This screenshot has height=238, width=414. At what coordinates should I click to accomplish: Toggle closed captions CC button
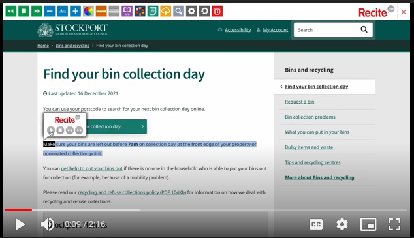click(x=316, y=224)
